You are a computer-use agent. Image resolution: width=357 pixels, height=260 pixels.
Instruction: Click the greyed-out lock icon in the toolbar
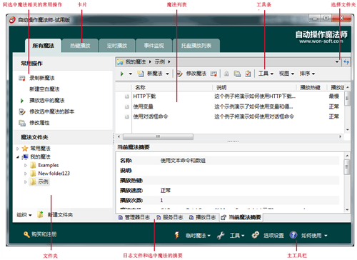[226, 74]
